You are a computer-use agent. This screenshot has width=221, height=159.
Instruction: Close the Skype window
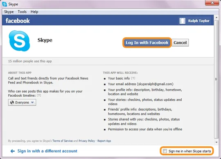[212, 3]
